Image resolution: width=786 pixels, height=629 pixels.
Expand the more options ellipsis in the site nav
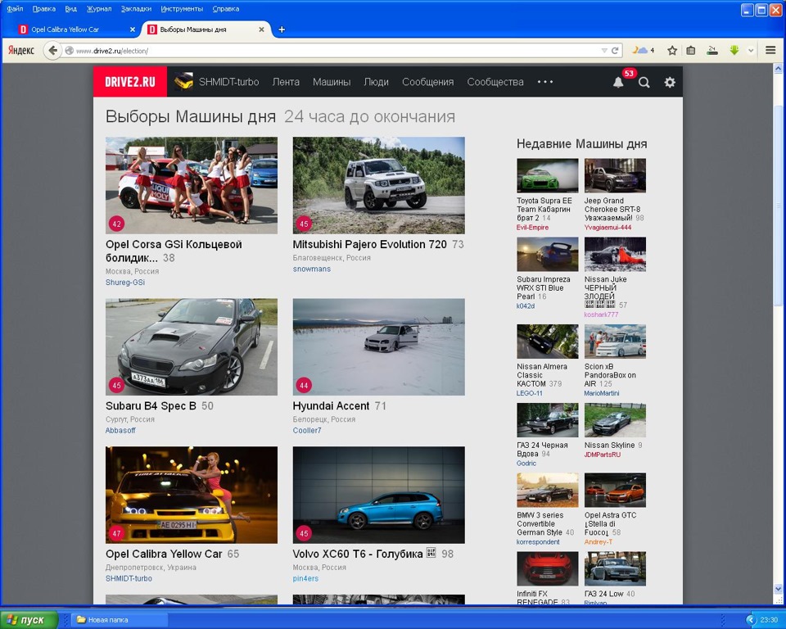545,82
